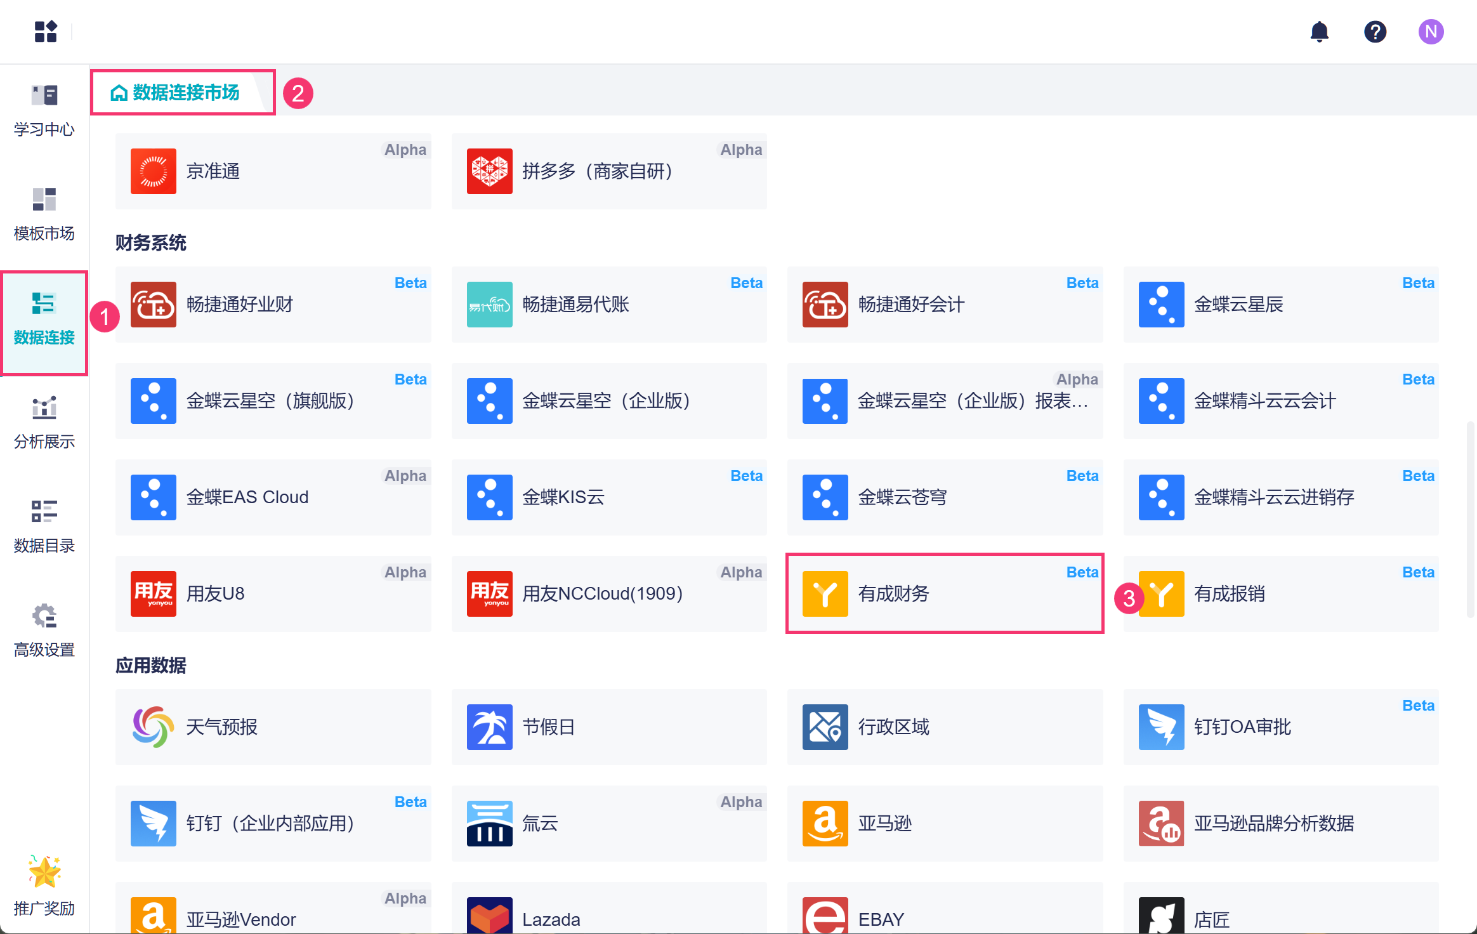Select the 有成财务 connector card
Screen dimensions: 1477x934
[x=945, y=593]
